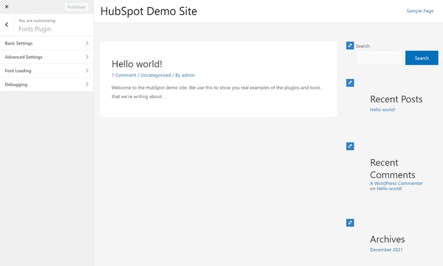
Task: Click the 'Welcome to the HubSpot demo site' paragraph
Action: tap(216, 92)
